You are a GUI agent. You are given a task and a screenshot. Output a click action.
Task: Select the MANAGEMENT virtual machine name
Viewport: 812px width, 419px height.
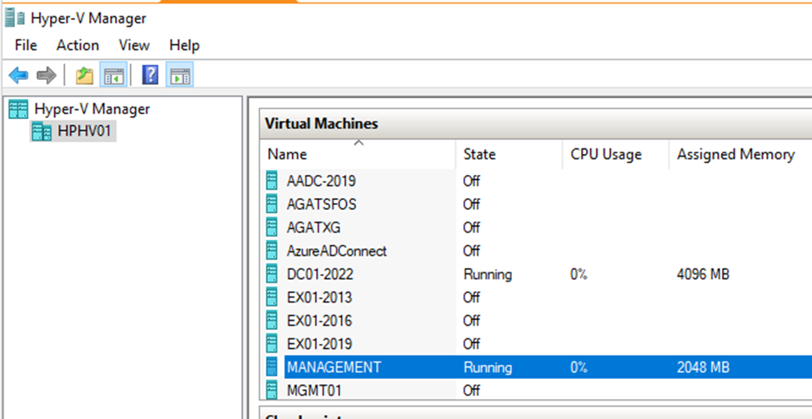pos(334,367)
